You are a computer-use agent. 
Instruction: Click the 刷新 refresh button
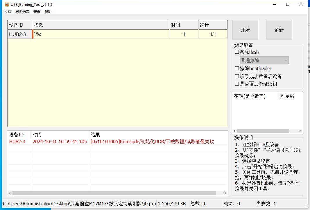tap(279, 30)
